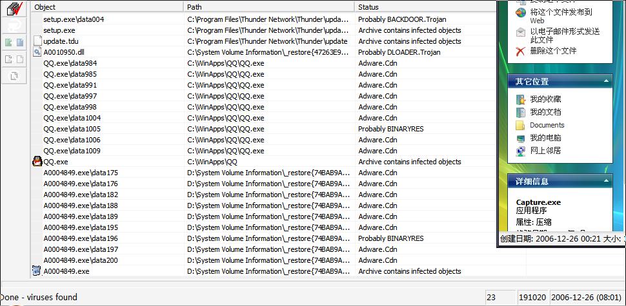Image resolution: width=626 pixels, height=306 pixels.
Task: Click the 2006-12-26 (08:01) status bar date
Action: (587, 297)
